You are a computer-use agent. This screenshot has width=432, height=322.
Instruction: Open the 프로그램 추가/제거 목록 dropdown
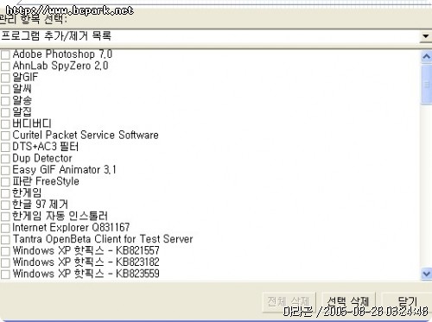coord(215,36)
